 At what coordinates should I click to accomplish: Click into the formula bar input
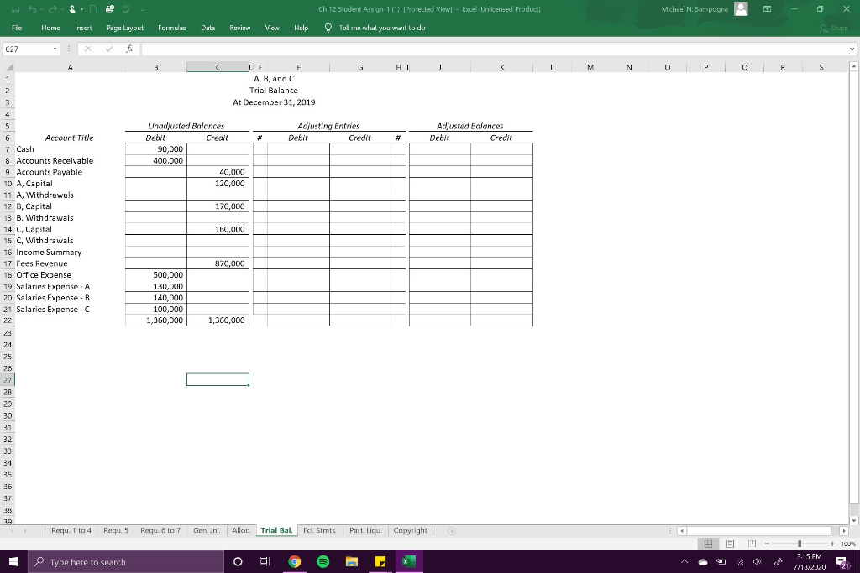coord(494,49)
